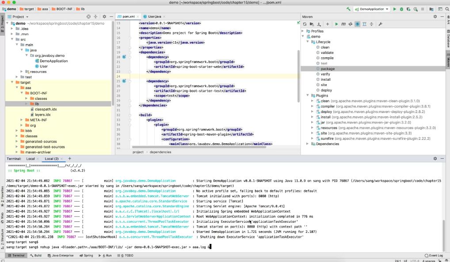This screenshot has height=262, width=450.
Task: Run DemoApplication with the green play icon
Action: [395, 9]
